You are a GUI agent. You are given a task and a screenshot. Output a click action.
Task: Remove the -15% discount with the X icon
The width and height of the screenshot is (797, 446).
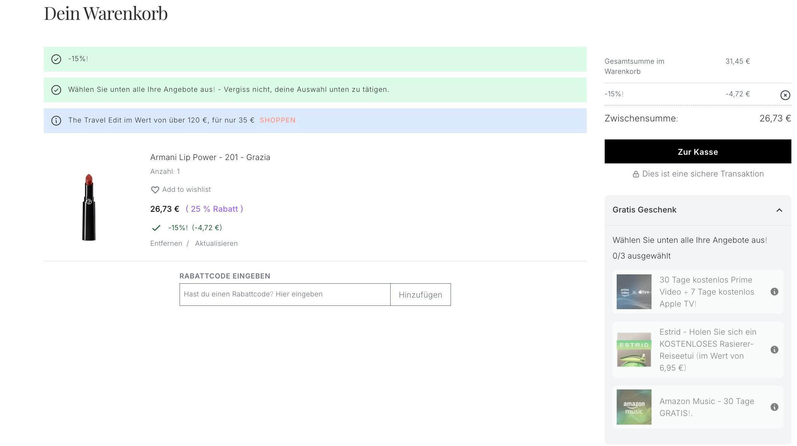click(x=785, y=95)
